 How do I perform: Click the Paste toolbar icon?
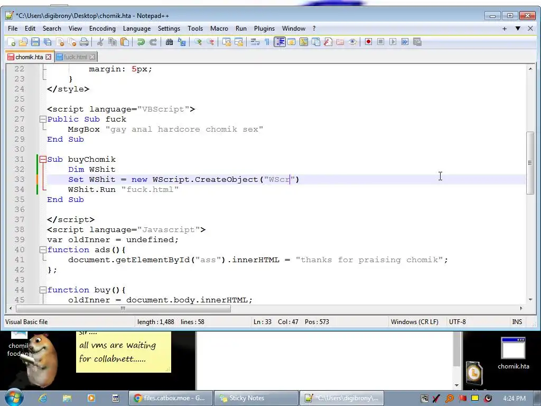click(125, 42)
